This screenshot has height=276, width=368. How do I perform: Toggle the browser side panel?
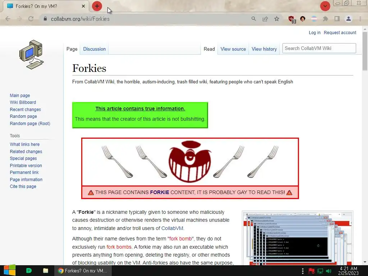point(337,19)
